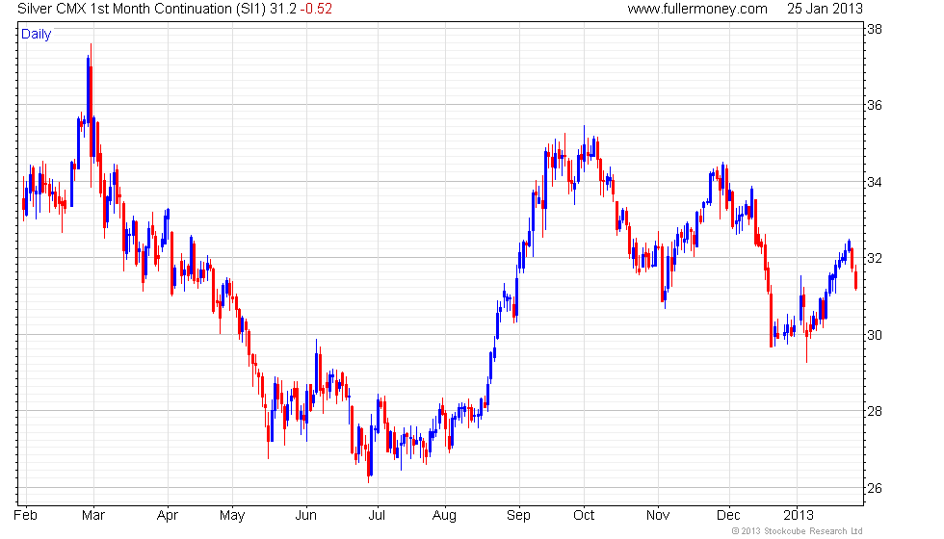Viewport: 944px width, 539px height.
Task: Click the '34' price axis label
Action: (875, 182)
